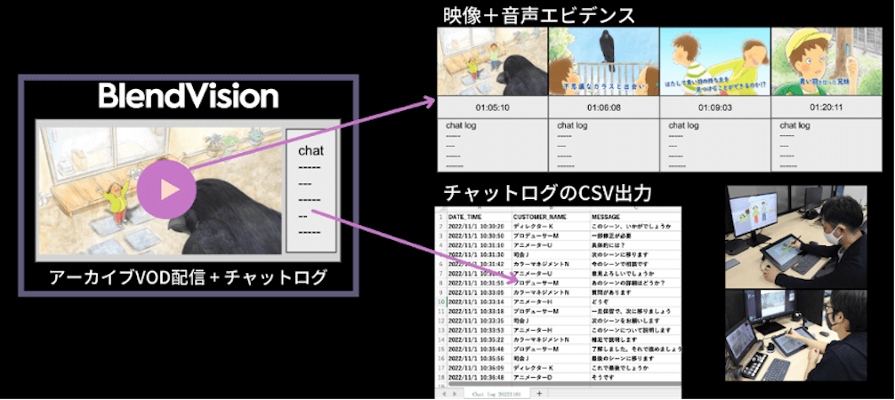Image resolution: width=895 pixels, height=400 pixels.
Task: Open the chat panel beside the video
Action: pyautogui.click(x=310, y=189)
